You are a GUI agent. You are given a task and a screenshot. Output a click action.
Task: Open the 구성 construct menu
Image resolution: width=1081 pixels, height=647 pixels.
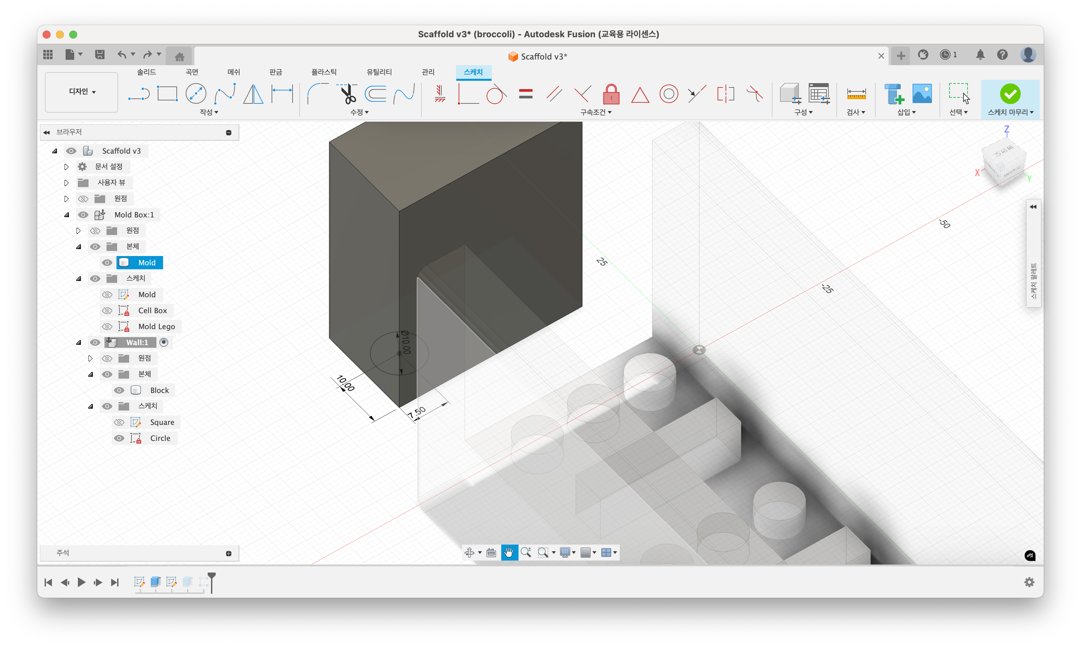click(x=803, y=112)
